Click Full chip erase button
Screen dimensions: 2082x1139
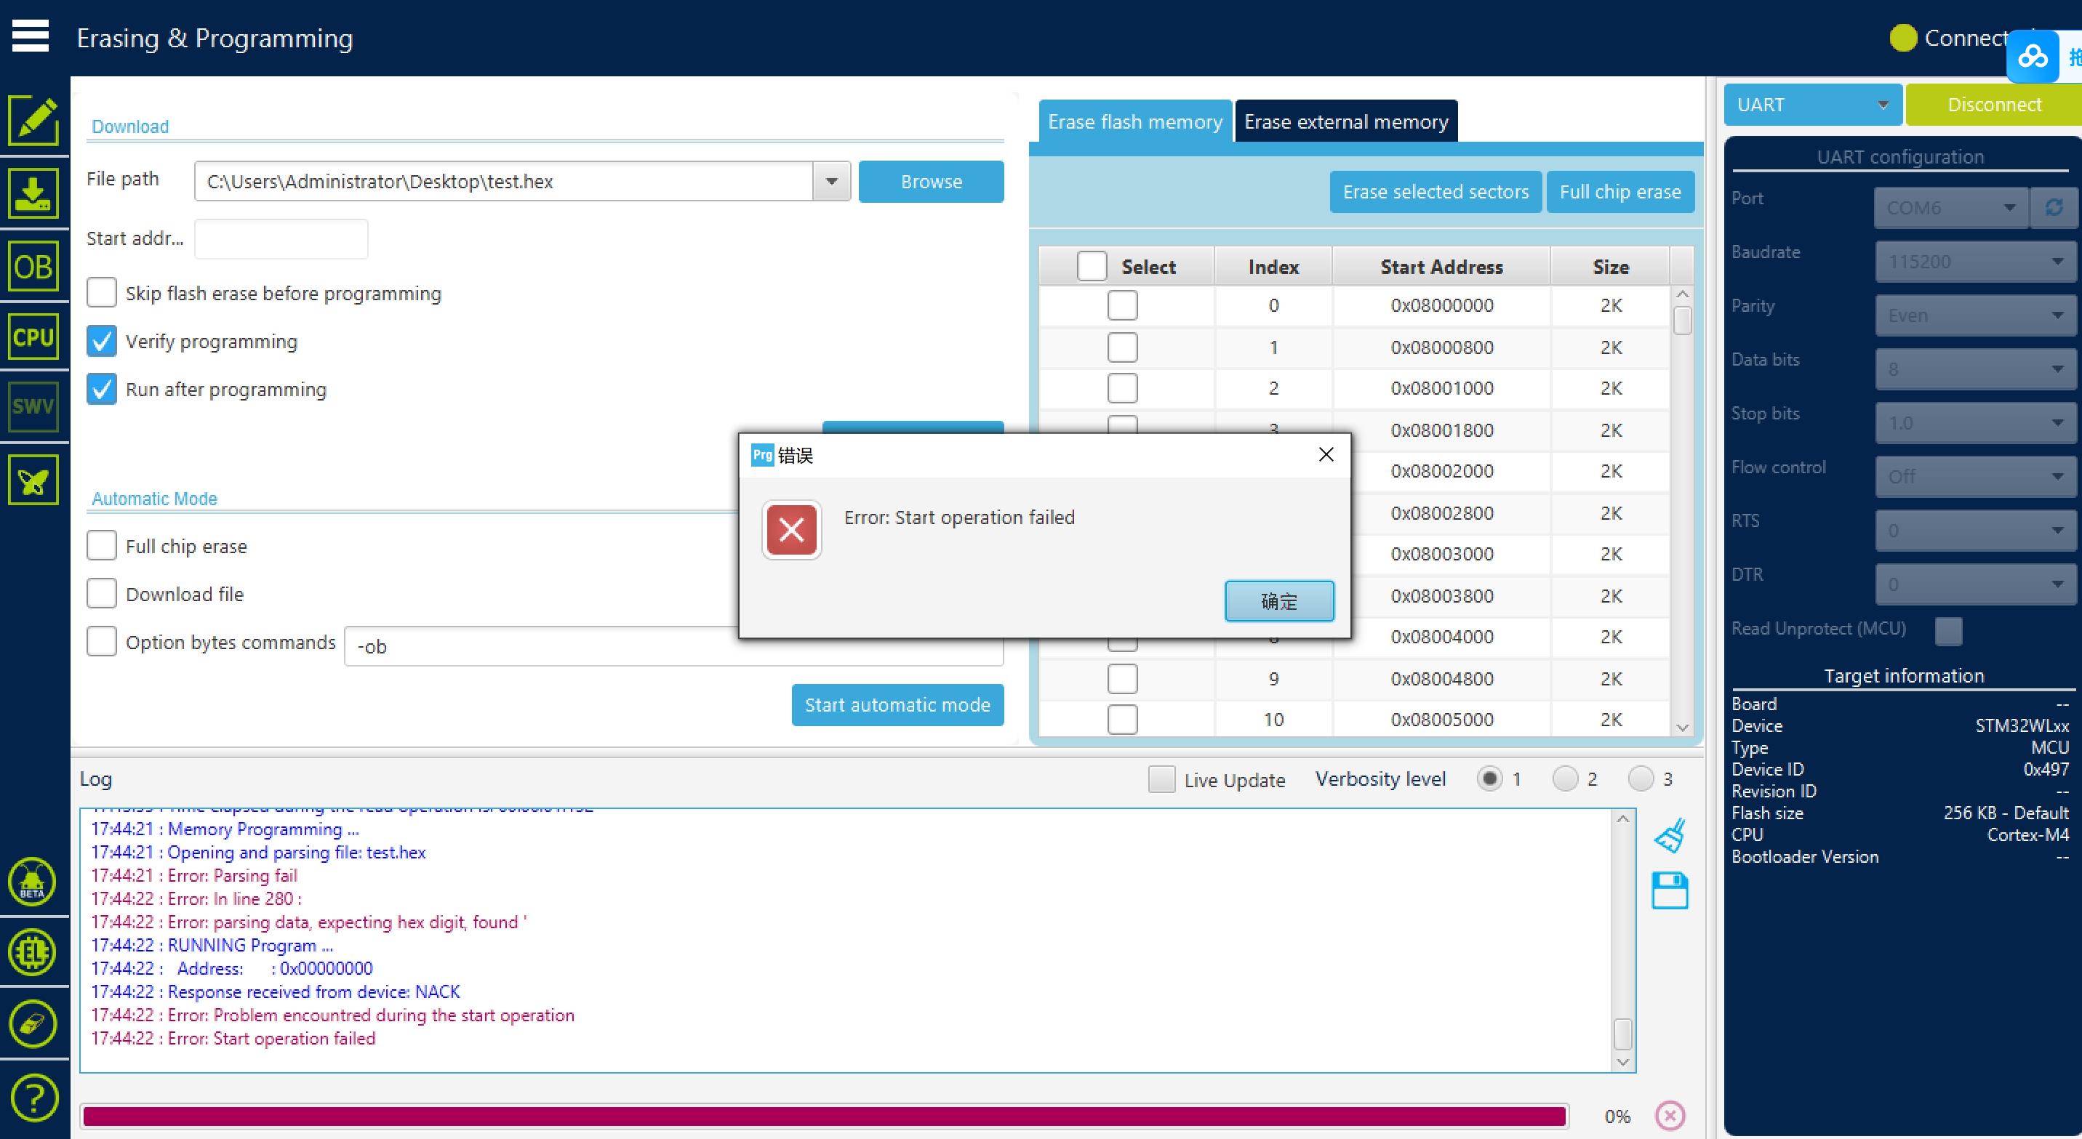click(1619, 191)
